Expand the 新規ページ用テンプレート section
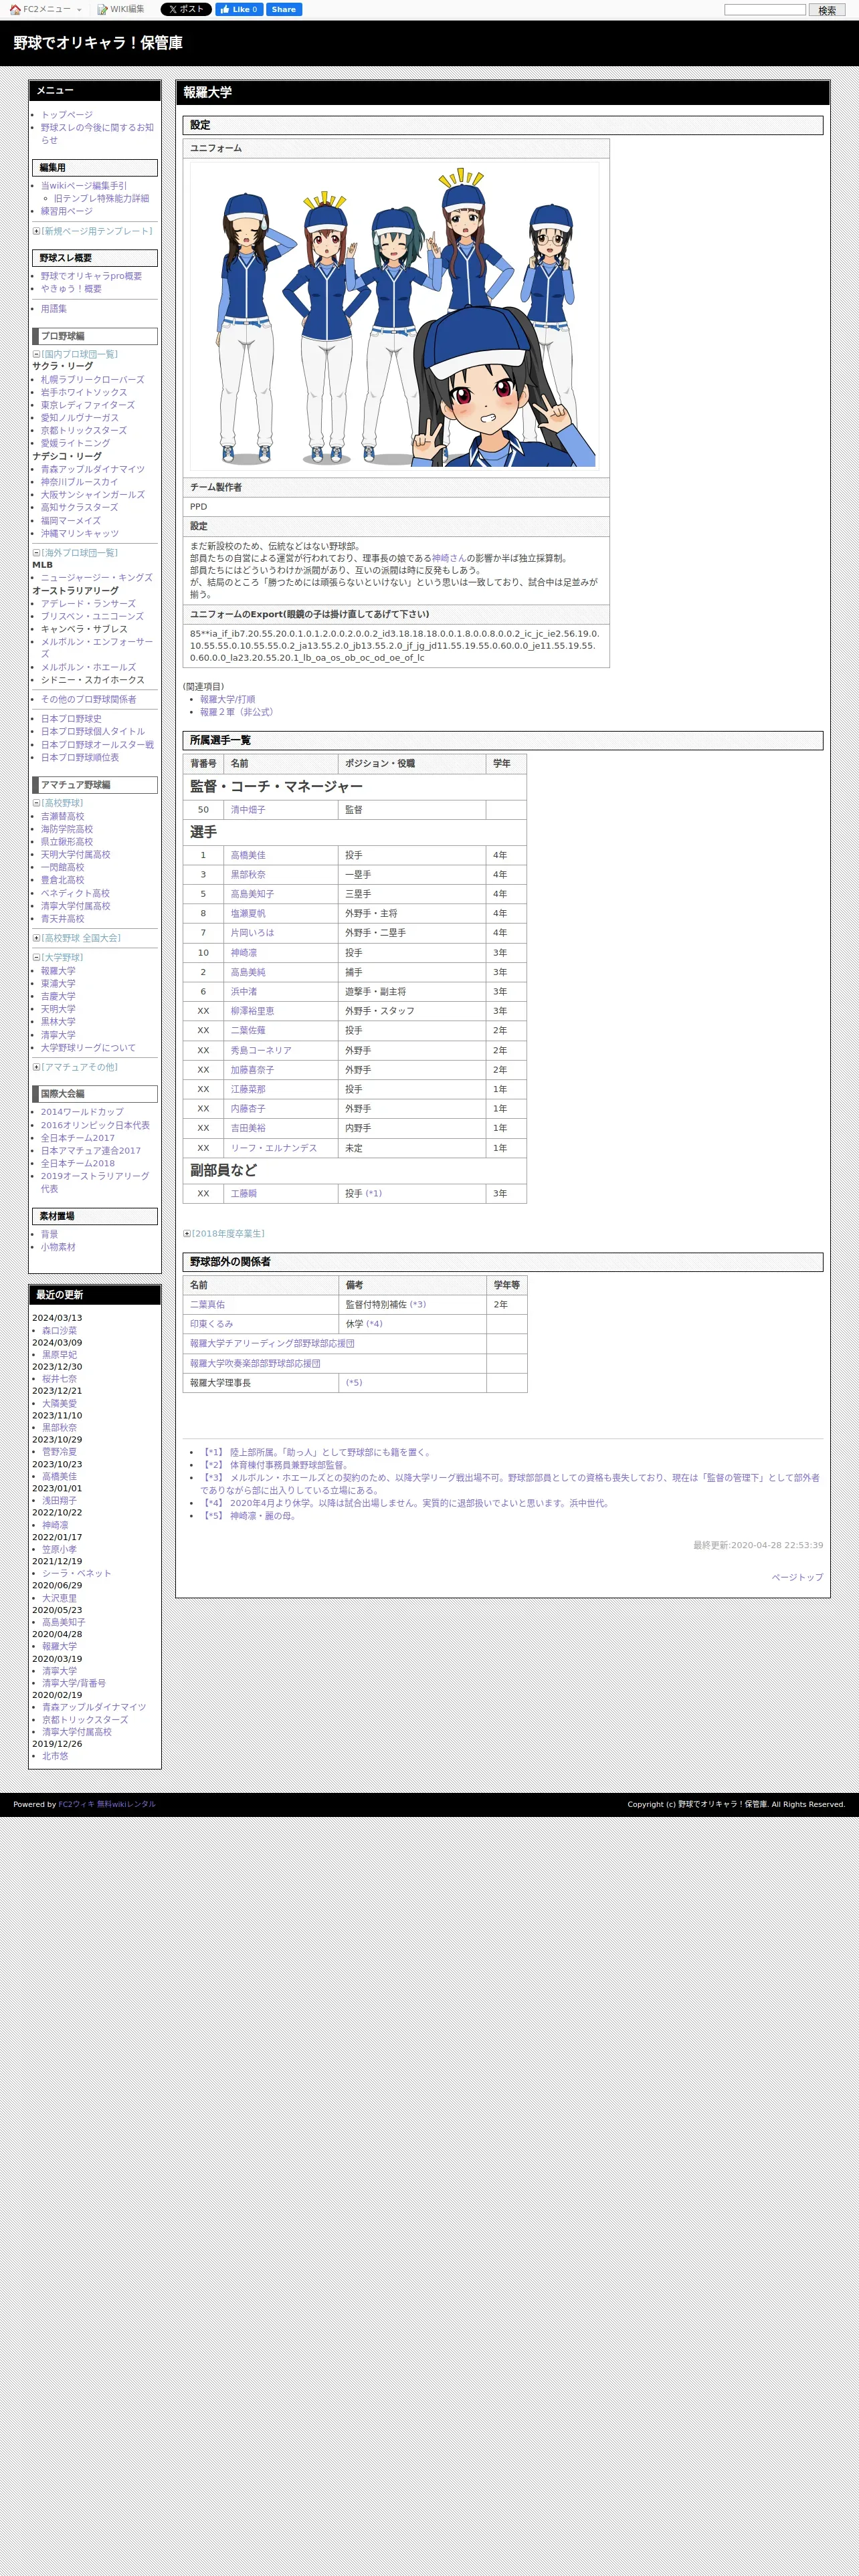 pos(36,231)
